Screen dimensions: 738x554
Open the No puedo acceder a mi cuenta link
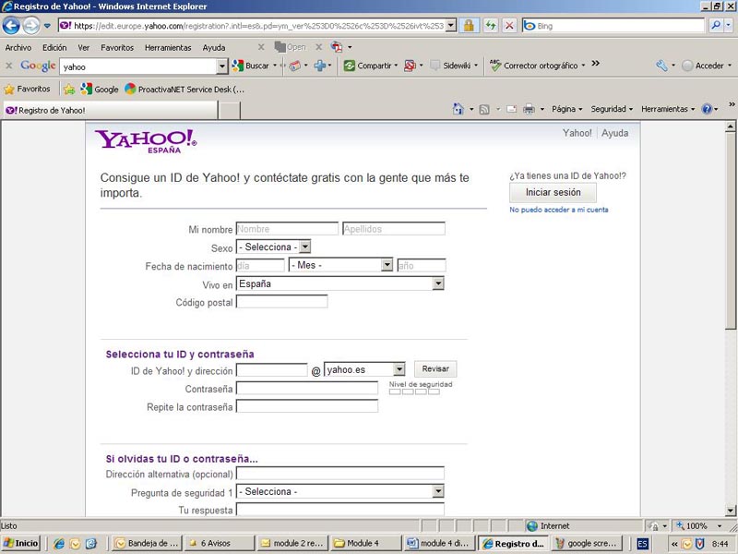pos(559,210)
